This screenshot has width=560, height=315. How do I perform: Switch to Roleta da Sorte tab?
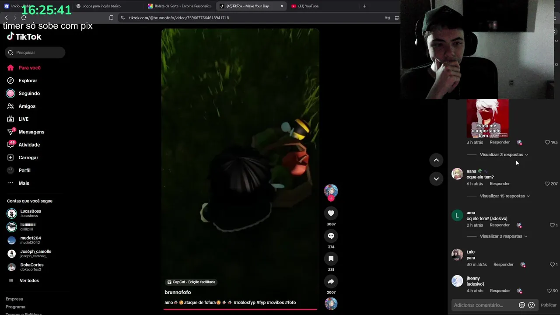[180, 6]
